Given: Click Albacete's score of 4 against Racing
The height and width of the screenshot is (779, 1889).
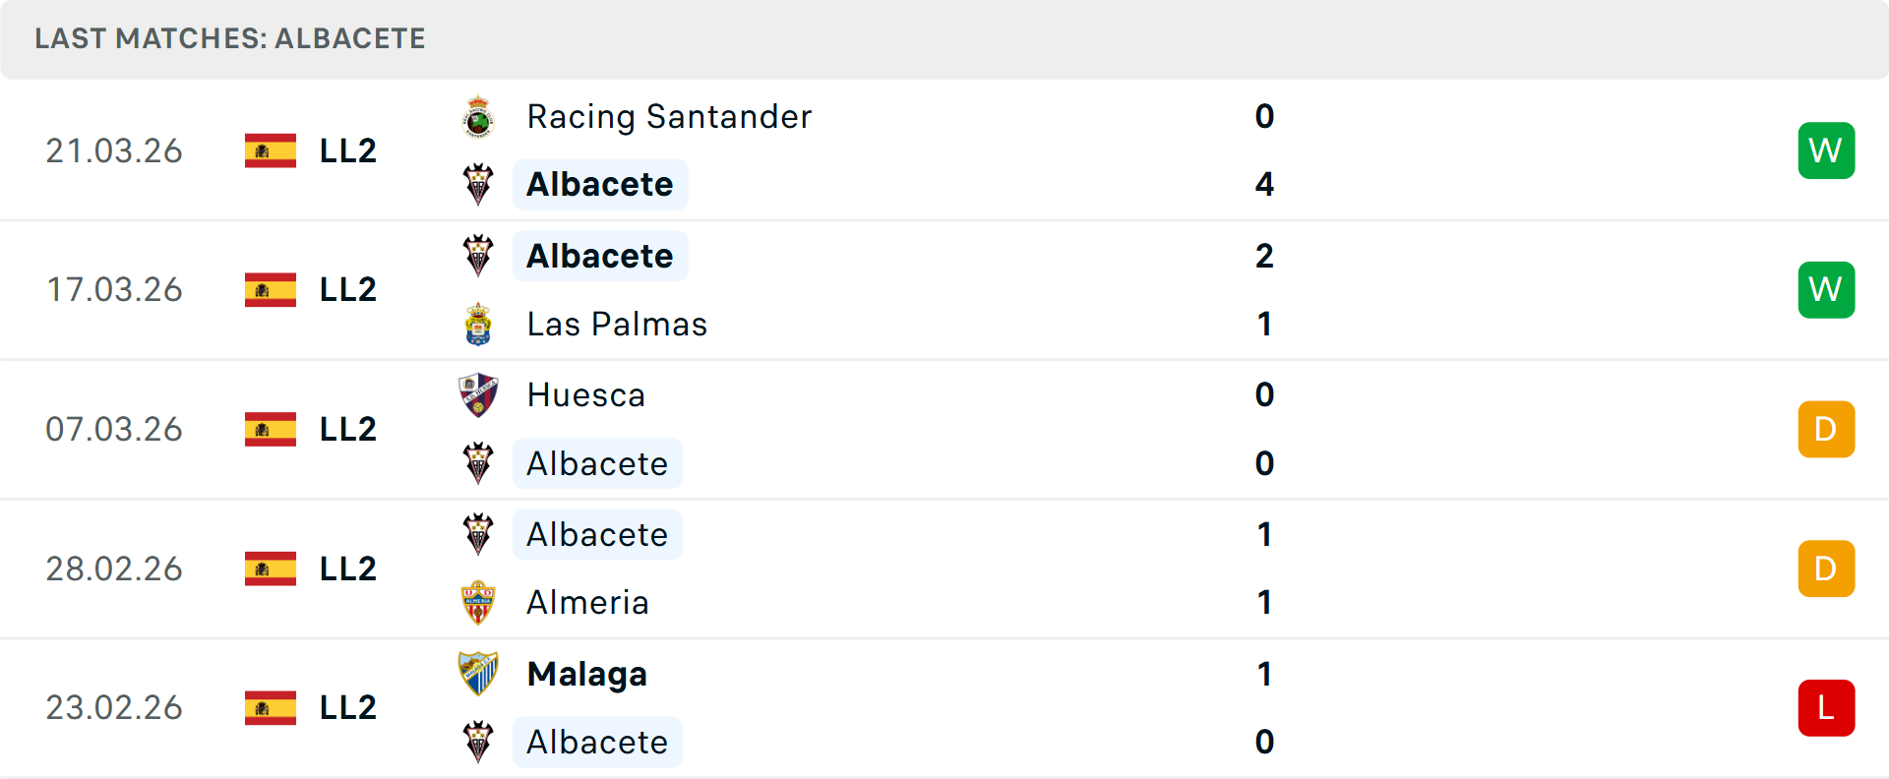Looking at the screenshot, I should tap(1264, 185).
